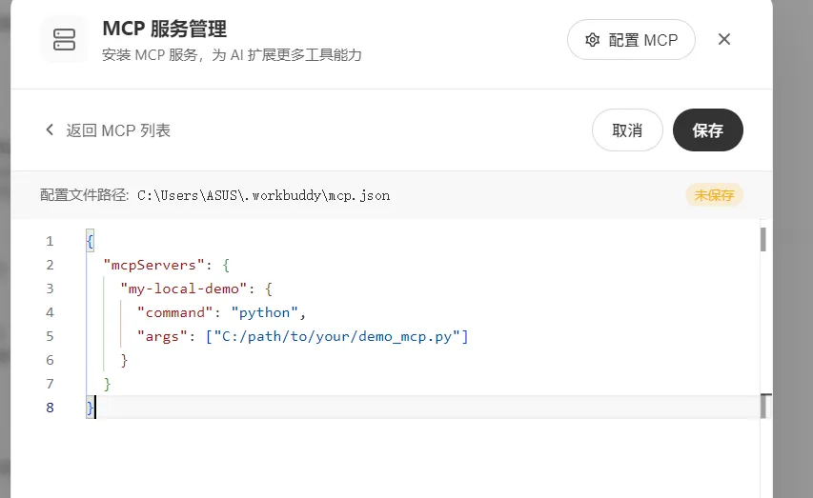
Task: Click the MCP 服务管理 dialog title
Action: point(164,30)
